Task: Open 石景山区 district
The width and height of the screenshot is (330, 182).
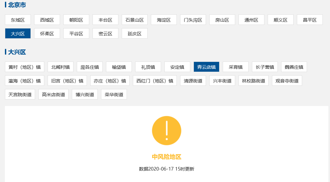Action: [135, 20]
